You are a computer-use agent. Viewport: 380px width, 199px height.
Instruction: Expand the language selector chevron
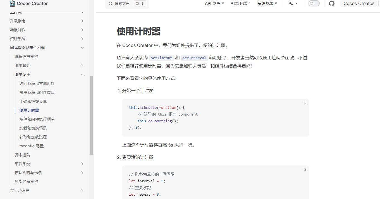[296, 3]
